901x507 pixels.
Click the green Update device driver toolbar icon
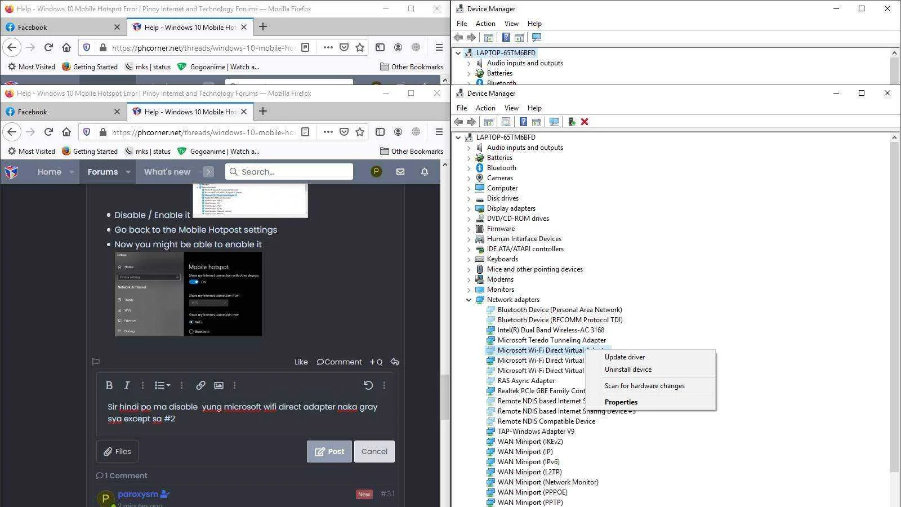tap(572, 122)
